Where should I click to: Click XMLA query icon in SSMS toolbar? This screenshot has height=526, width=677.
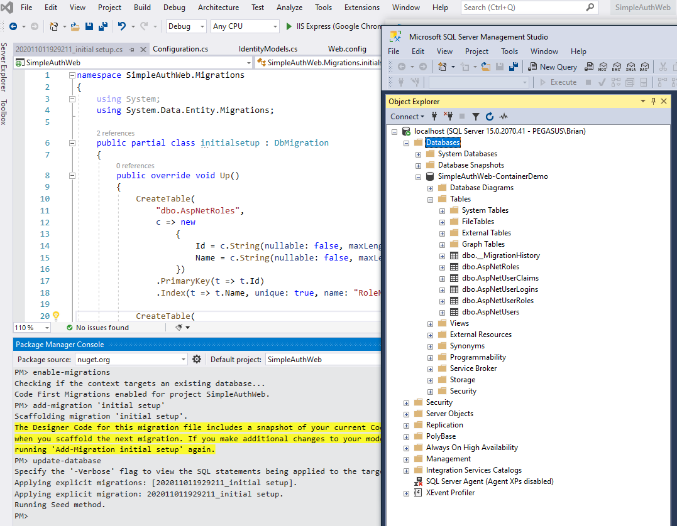coord(630,67)
